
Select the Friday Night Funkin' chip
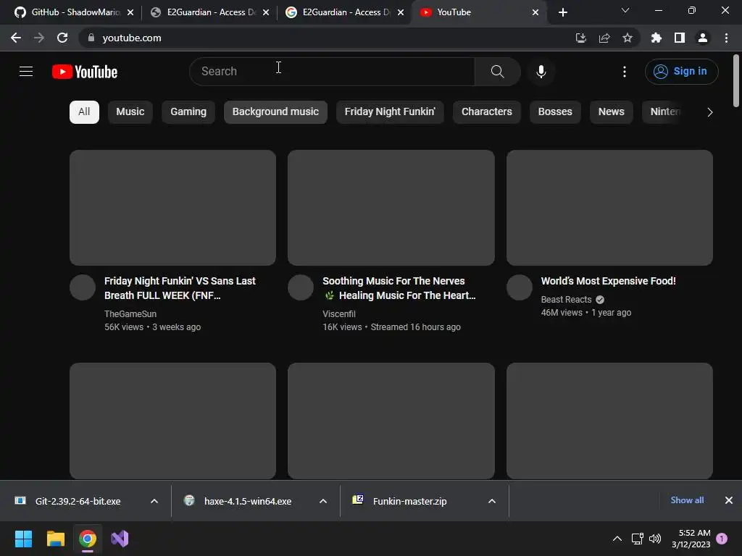(x=390, y=112)
